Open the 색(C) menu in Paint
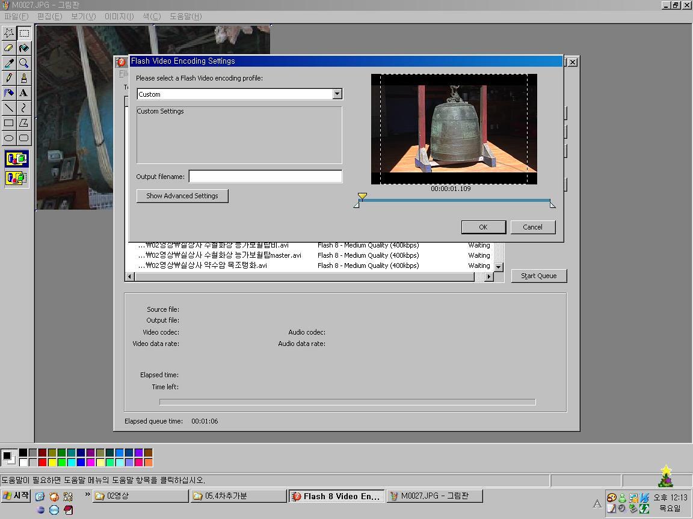693x519 pixels. (152, 16)
